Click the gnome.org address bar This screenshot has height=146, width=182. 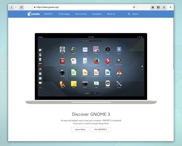click(84, 7)
